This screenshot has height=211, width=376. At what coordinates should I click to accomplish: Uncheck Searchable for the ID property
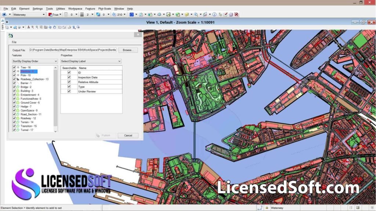click(x=69, y=73)
